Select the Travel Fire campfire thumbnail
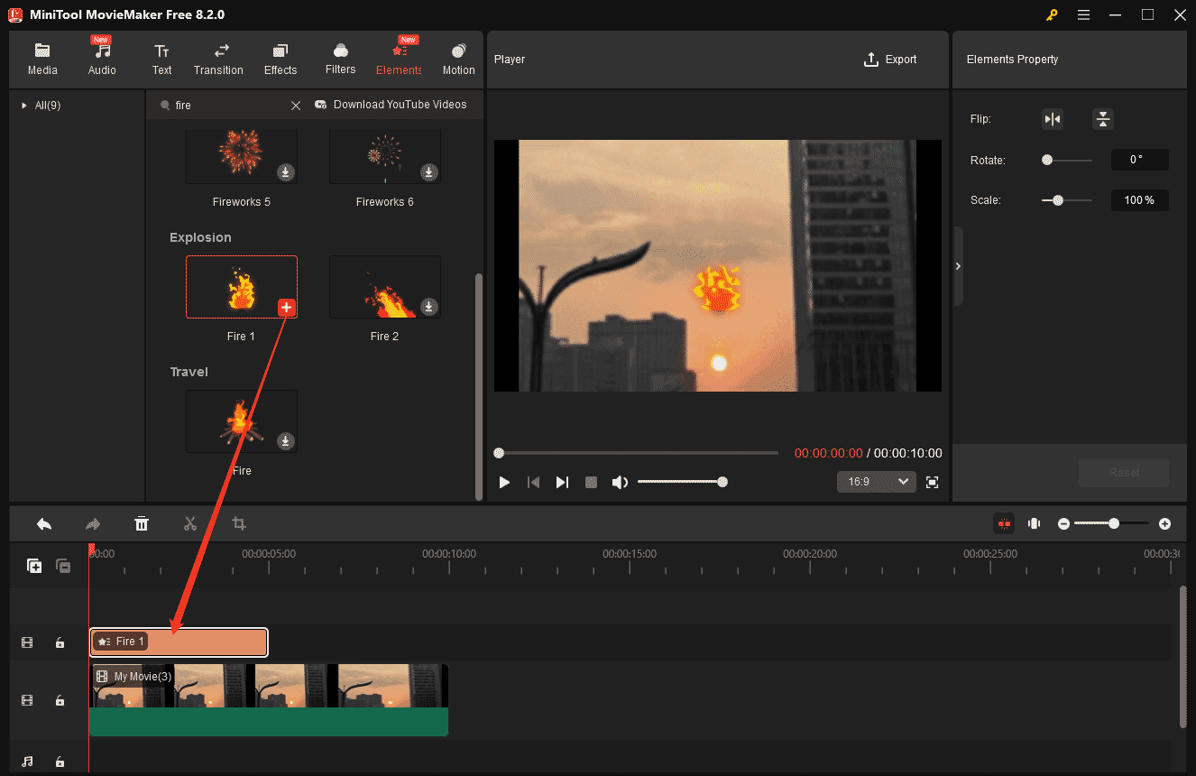Viewport: 1196px width, 776px height. pos(242,421)
